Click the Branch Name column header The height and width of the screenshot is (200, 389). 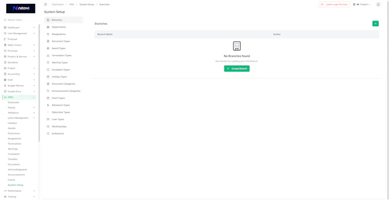[x=105, y=34]
